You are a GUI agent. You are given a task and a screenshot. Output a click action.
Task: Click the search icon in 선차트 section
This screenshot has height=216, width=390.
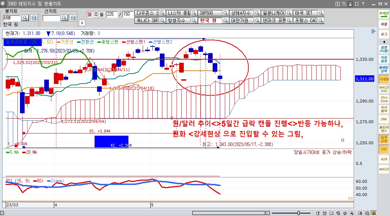point(64,18)
